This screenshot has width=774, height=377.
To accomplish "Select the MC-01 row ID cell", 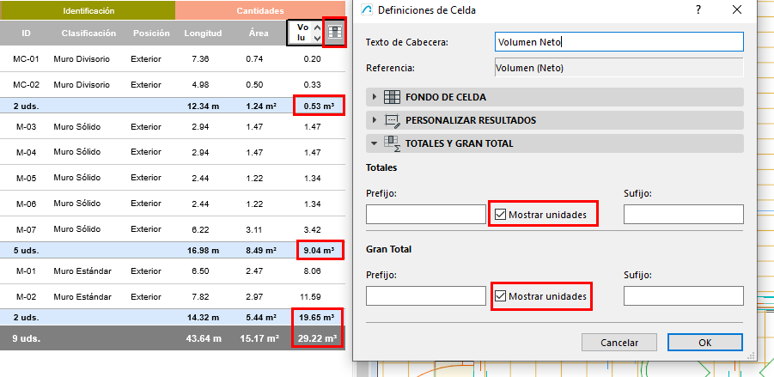I will pyautogui.click(x=26, y=58).
